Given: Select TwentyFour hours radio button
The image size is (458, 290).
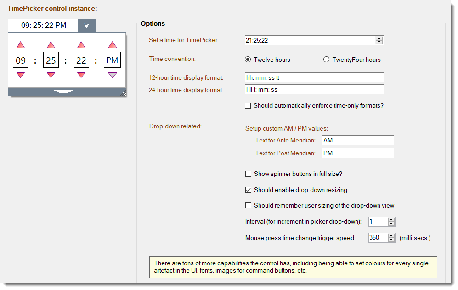Looking at the screenshot, I should tap(326, 60).
